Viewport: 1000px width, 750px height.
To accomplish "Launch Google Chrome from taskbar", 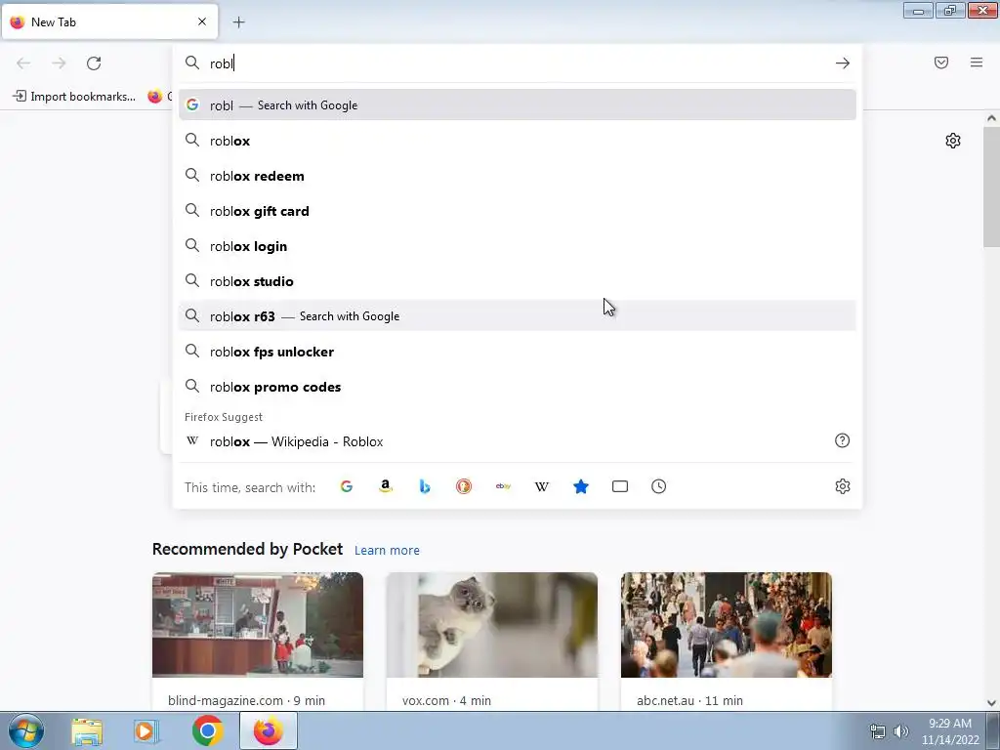I will click(x=207, y=730).
